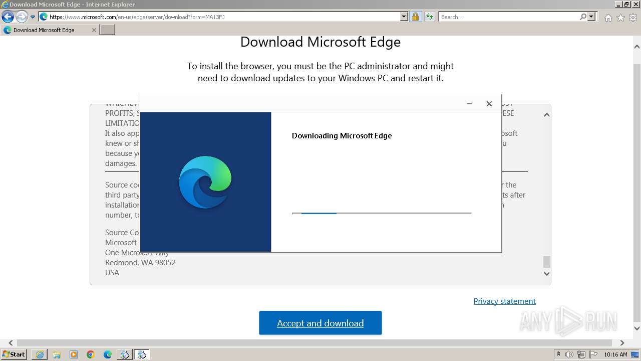Open the Action Center flag icon
The image size is (641, 361).
[x=593, y=354]
